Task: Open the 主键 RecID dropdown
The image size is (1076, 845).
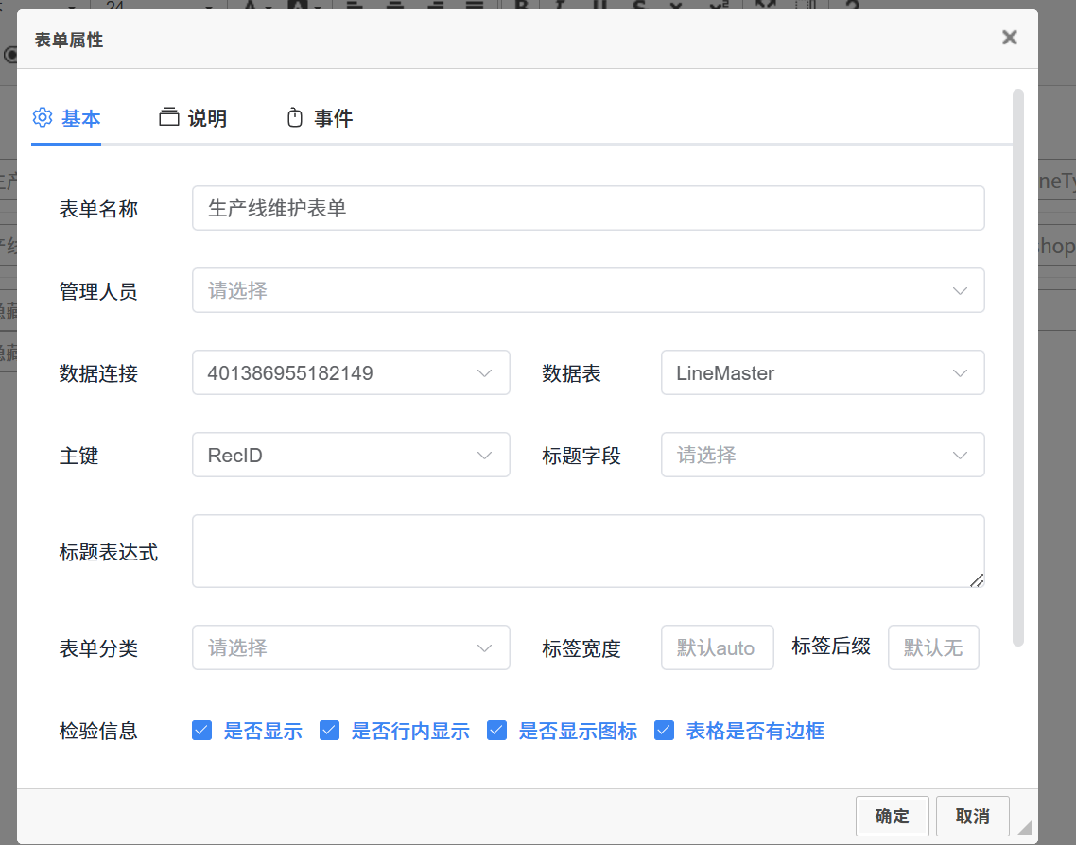Action: coord(350,455)
